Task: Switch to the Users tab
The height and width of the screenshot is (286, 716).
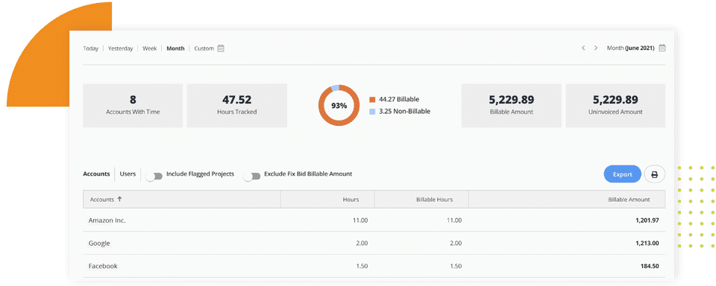Action: tap(128, 174)
